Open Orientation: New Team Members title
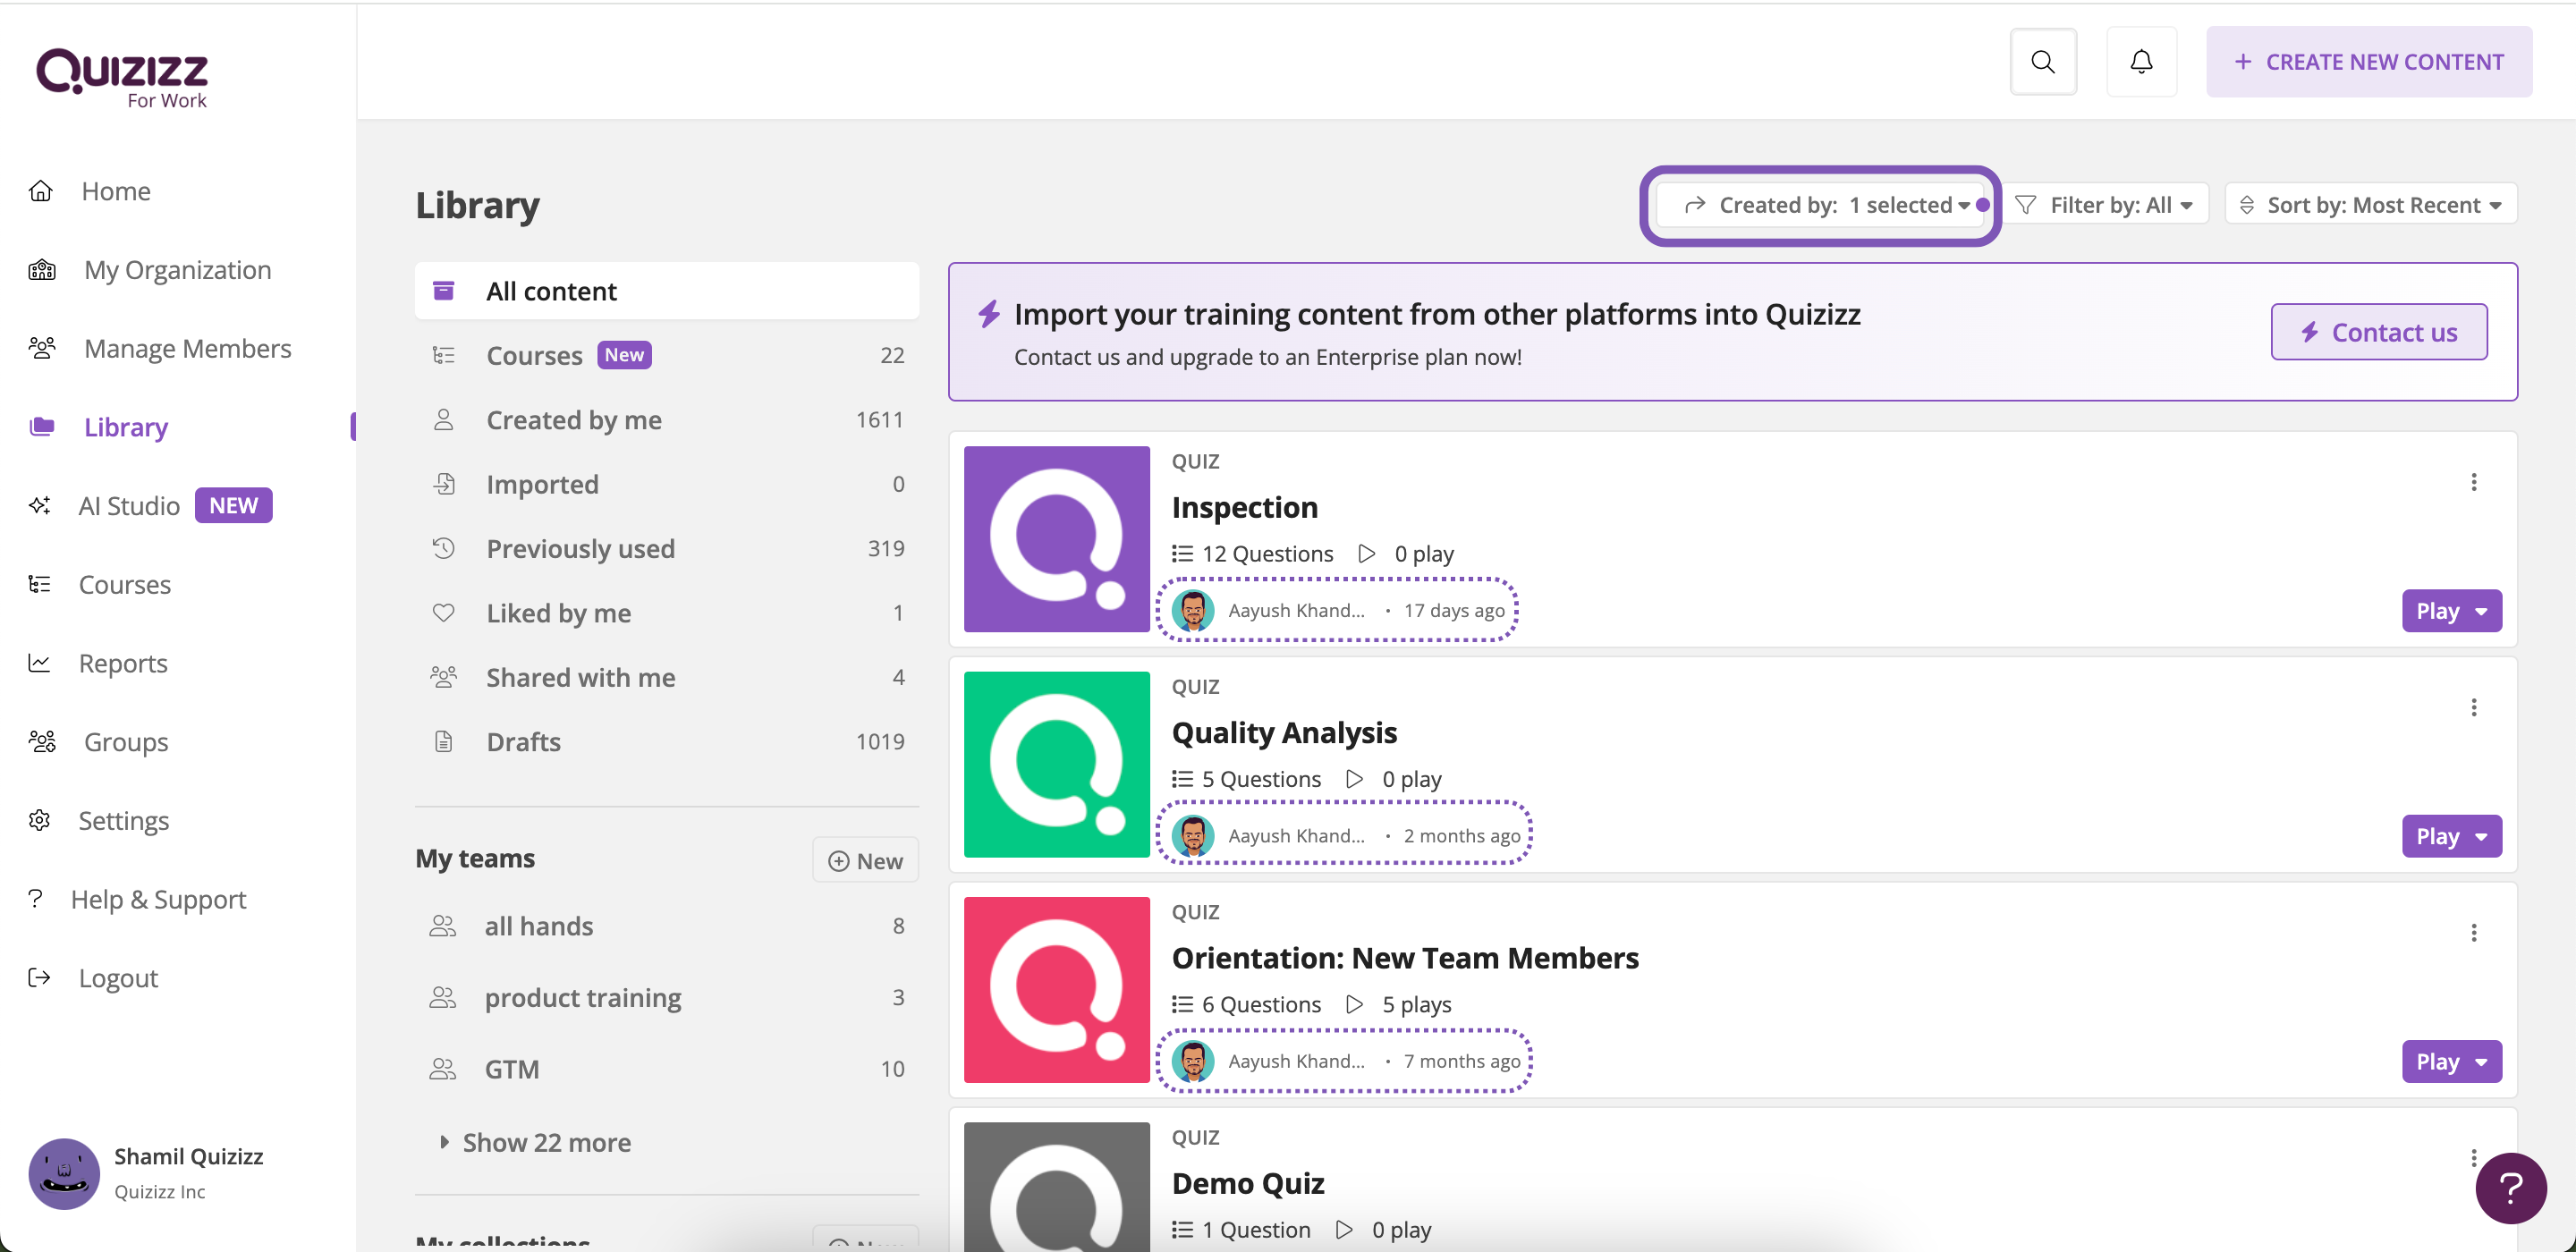This screenshot has width=2576, height=1252. point(1404,958)
